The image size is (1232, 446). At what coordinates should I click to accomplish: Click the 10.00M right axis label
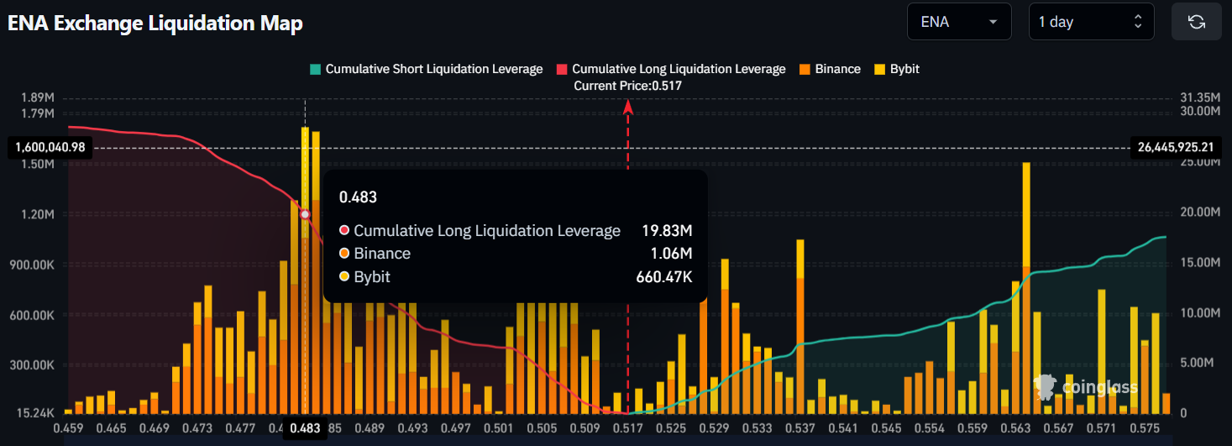1199,313
